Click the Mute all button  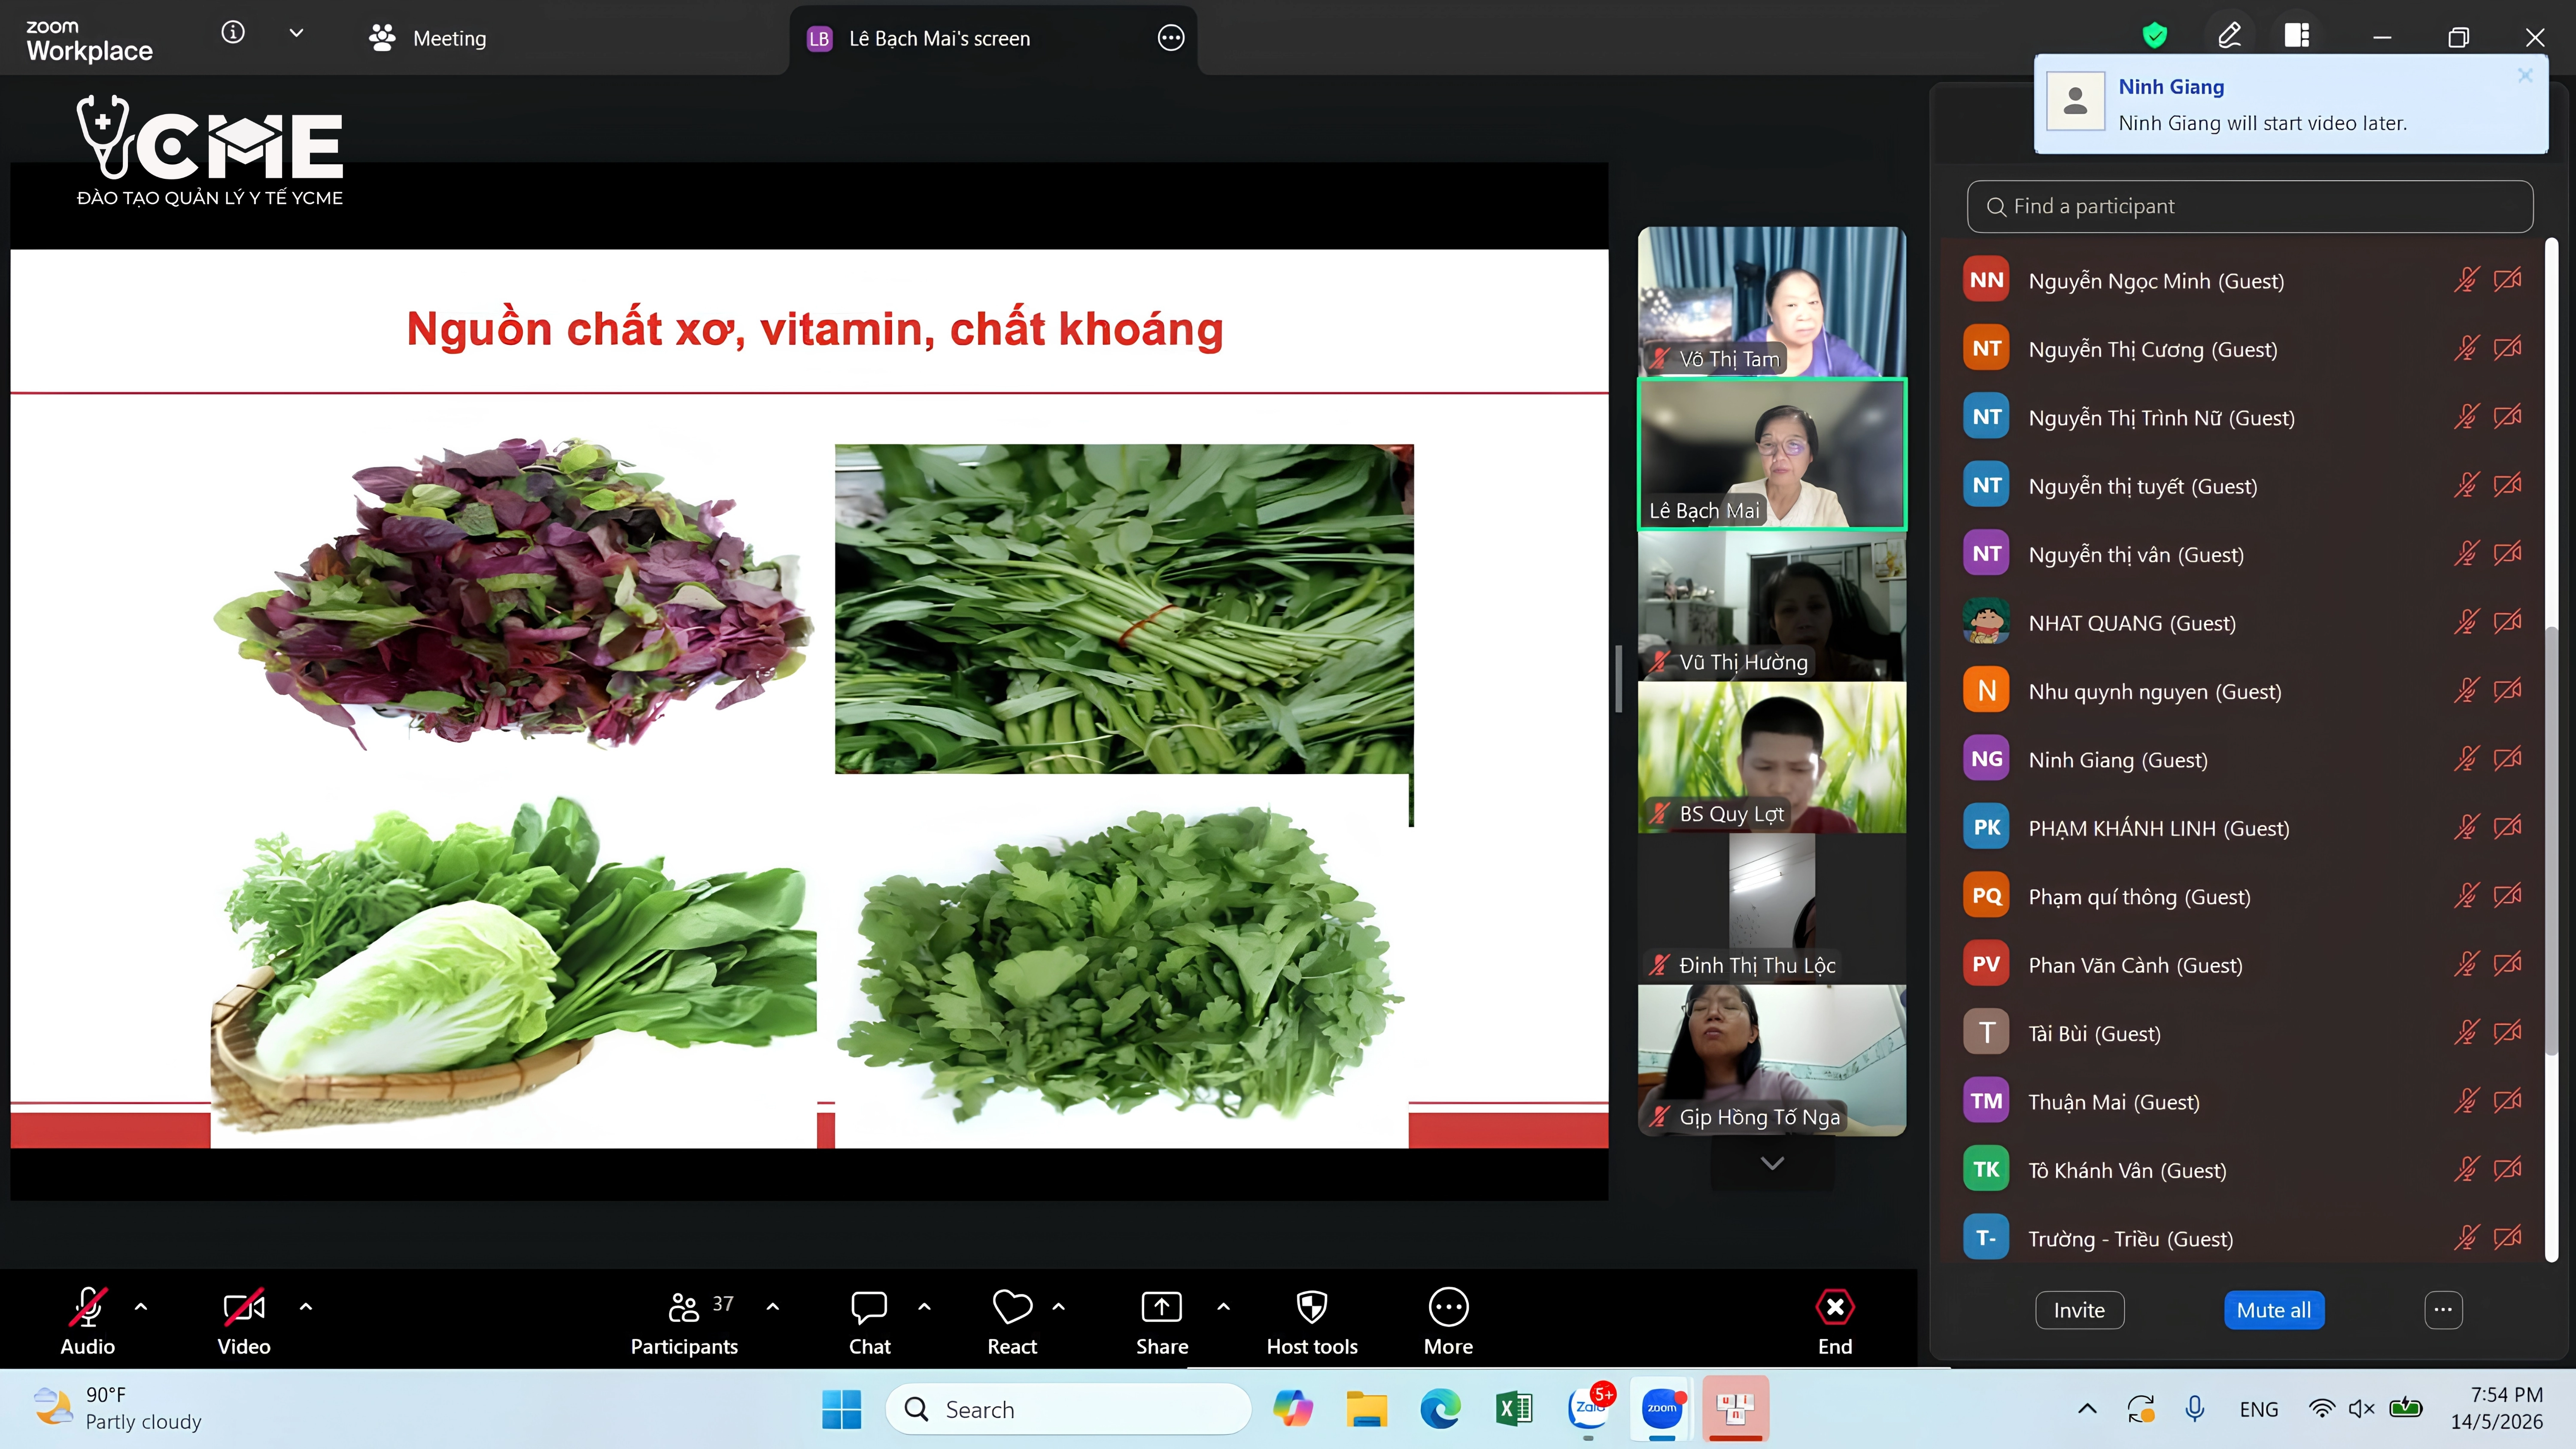click(2274, 1310)
